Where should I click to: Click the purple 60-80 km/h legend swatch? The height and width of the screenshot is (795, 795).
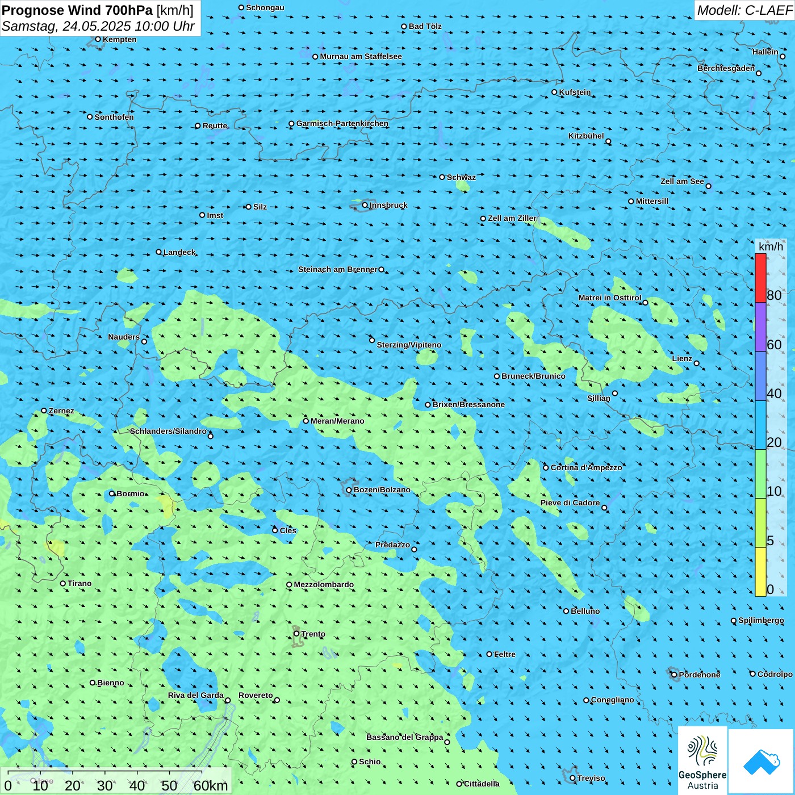click(x=760, y=327)
